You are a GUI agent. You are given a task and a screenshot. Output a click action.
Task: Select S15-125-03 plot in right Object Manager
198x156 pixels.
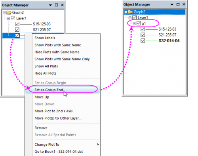pyautogui.click(x=168, y=29)
